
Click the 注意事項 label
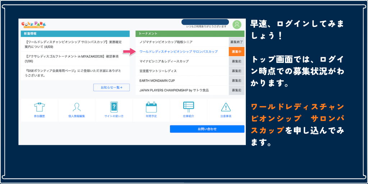click(226, 116)
